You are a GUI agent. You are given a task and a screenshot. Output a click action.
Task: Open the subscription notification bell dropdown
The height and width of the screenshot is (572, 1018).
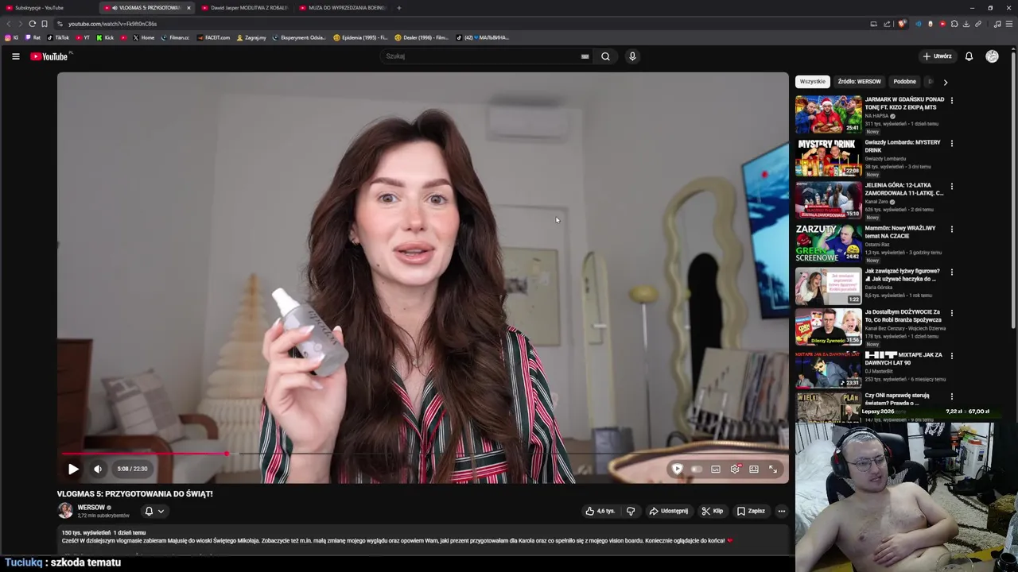point(154,511)
